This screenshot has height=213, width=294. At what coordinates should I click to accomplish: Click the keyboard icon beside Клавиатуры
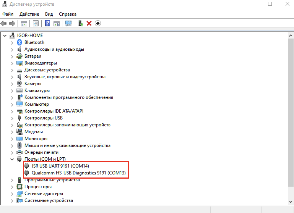(19, 90)
